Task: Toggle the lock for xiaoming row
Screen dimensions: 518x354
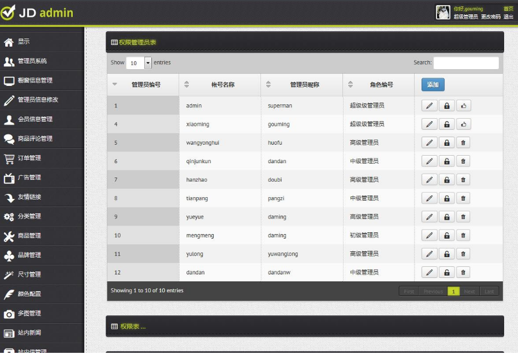Action: click(446, 124)
